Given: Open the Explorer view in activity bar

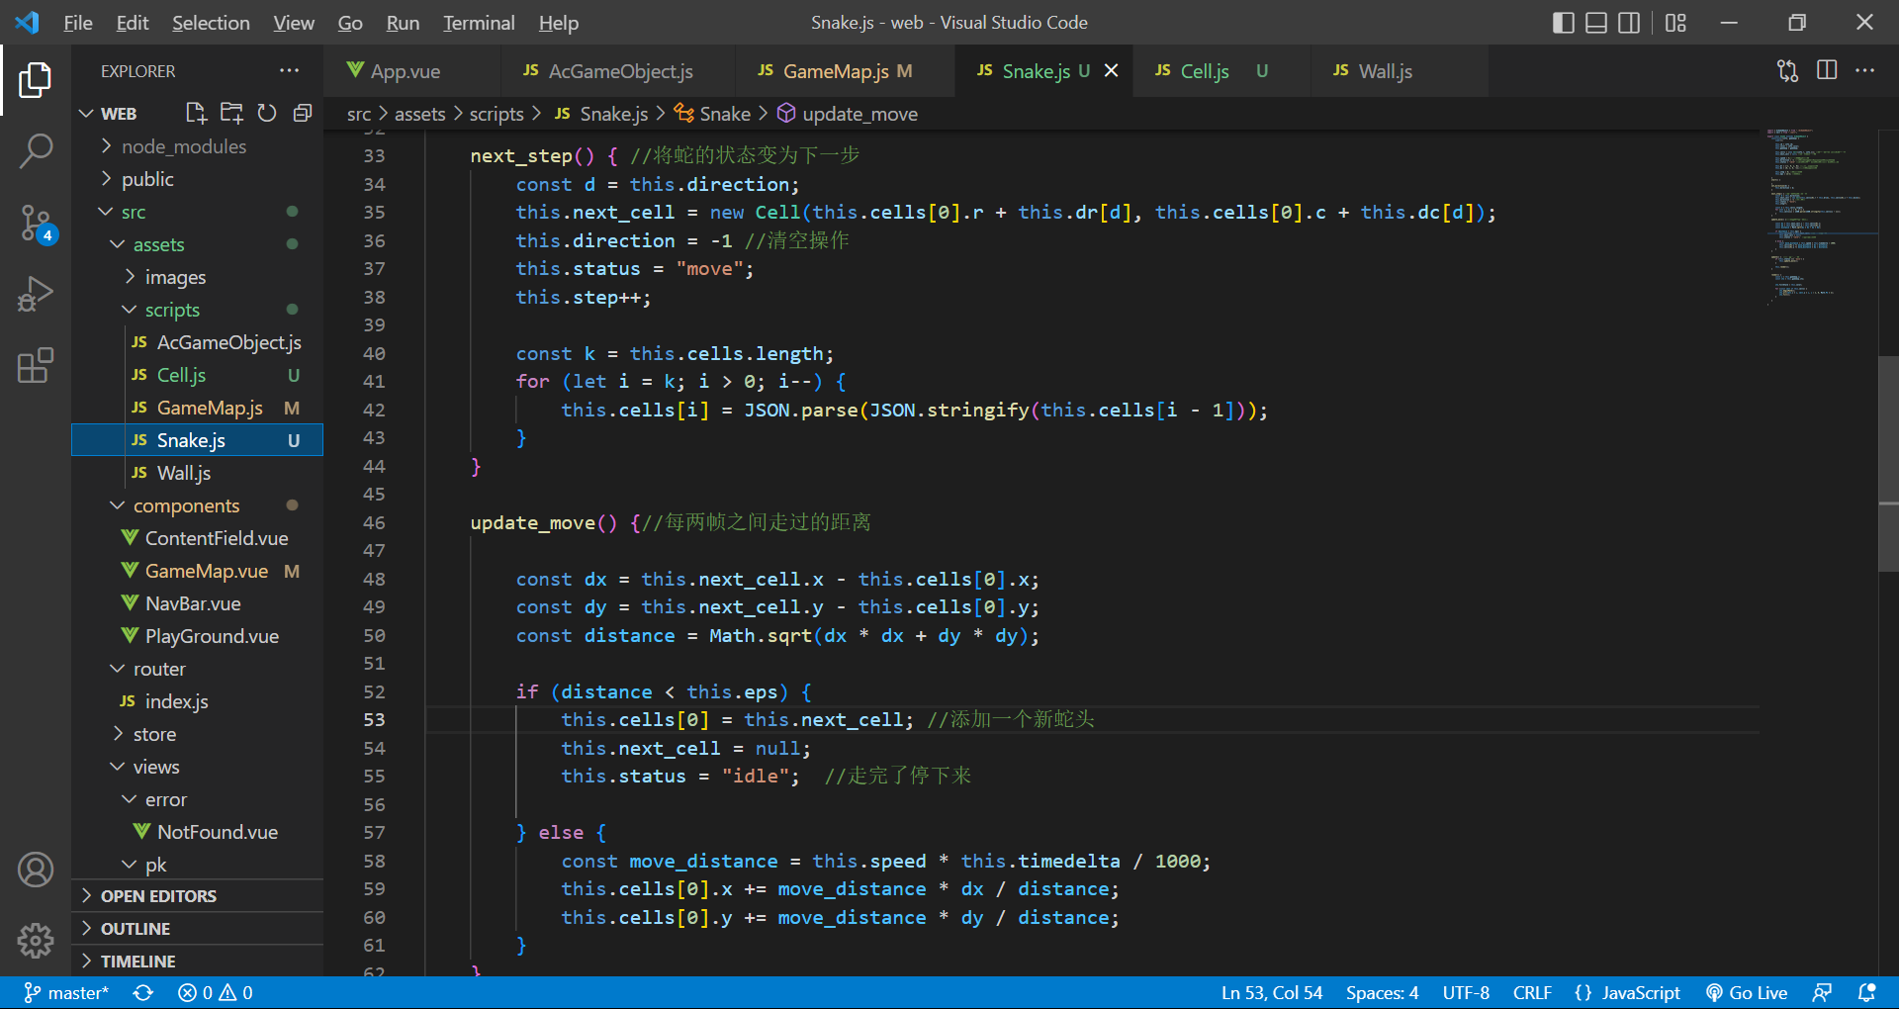Looking at the screenshot, I should tap(36, 80).
